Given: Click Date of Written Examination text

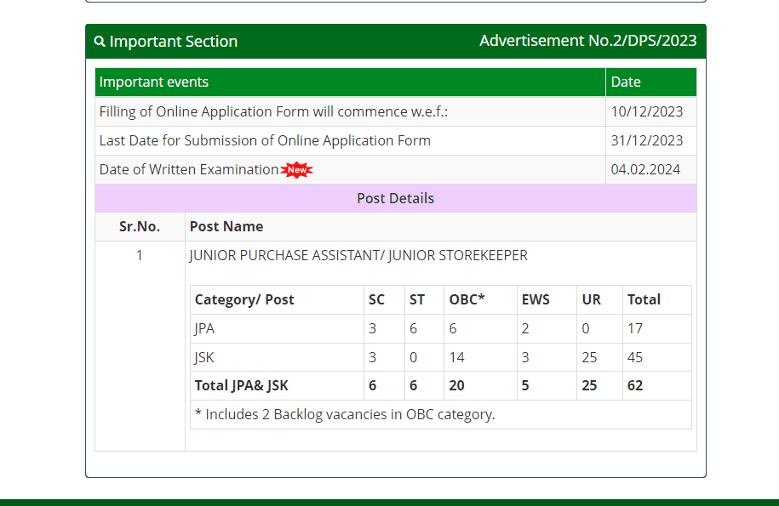Looking at the screenshot, I should click(x=189, y=170).
